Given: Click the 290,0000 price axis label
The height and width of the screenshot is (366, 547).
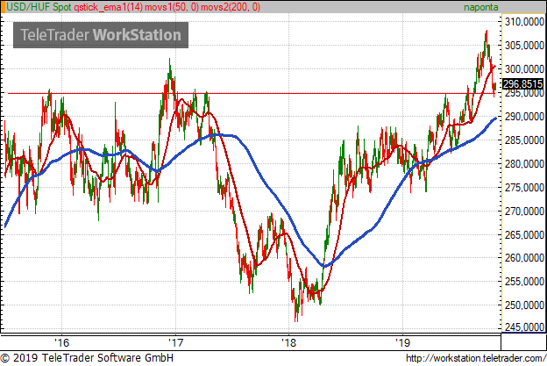Looking at the screenshot, I should point(524,117).
